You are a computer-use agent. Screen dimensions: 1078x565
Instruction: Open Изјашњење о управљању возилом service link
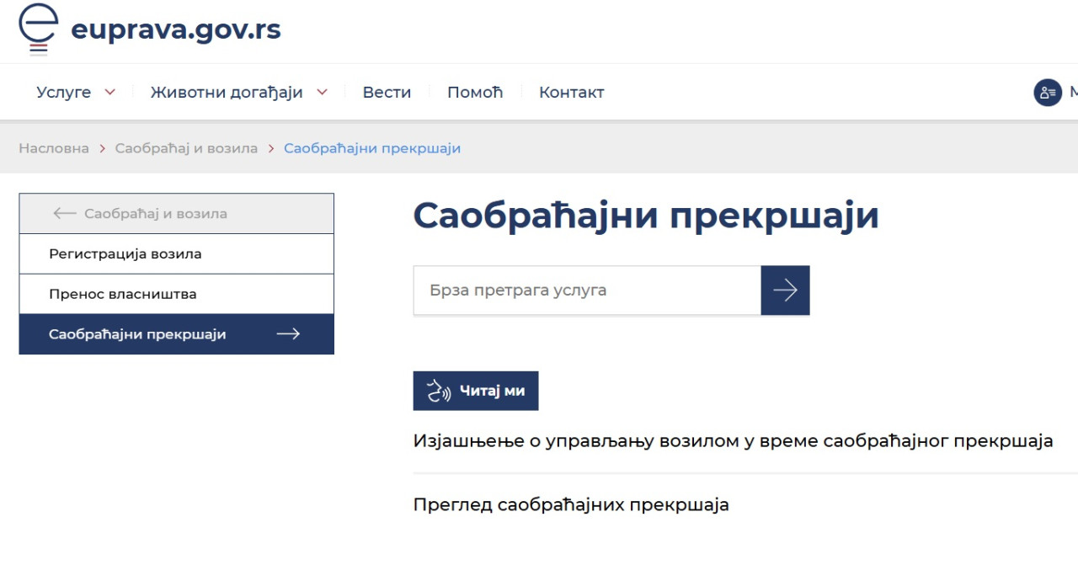(733, 441)
